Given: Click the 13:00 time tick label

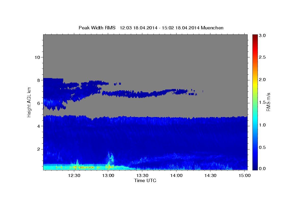Looking at the screenshot, I should pyautogui.click(x=108, y=175).
